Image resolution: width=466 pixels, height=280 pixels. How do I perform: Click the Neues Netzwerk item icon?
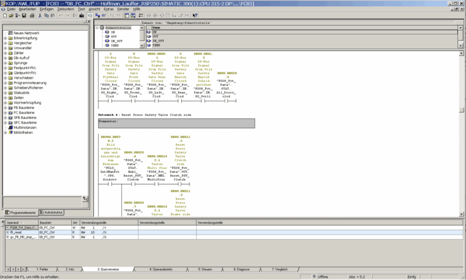[10, 33]
